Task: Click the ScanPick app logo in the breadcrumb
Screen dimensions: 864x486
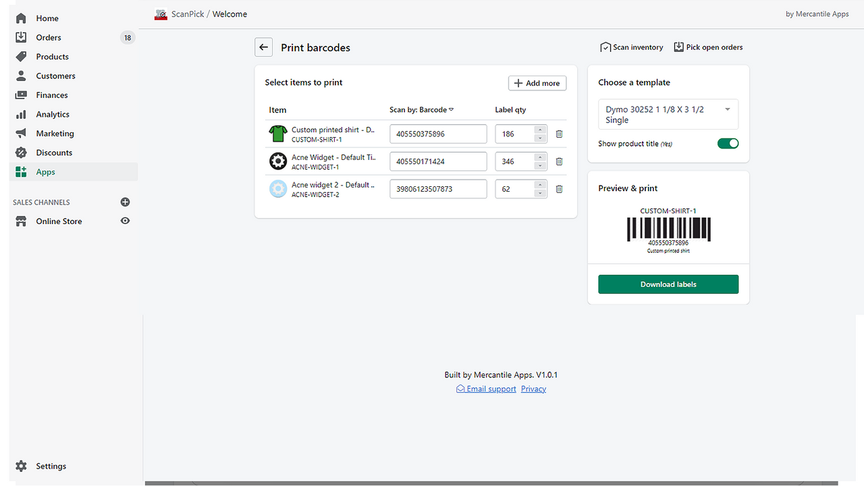Action: pyautogui.click(x=161, y=13)
